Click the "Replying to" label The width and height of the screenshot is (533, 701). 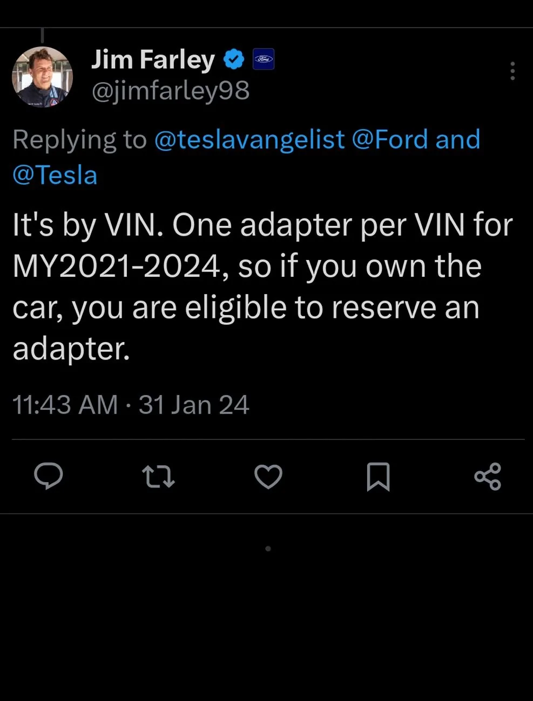tap(79, 139)
